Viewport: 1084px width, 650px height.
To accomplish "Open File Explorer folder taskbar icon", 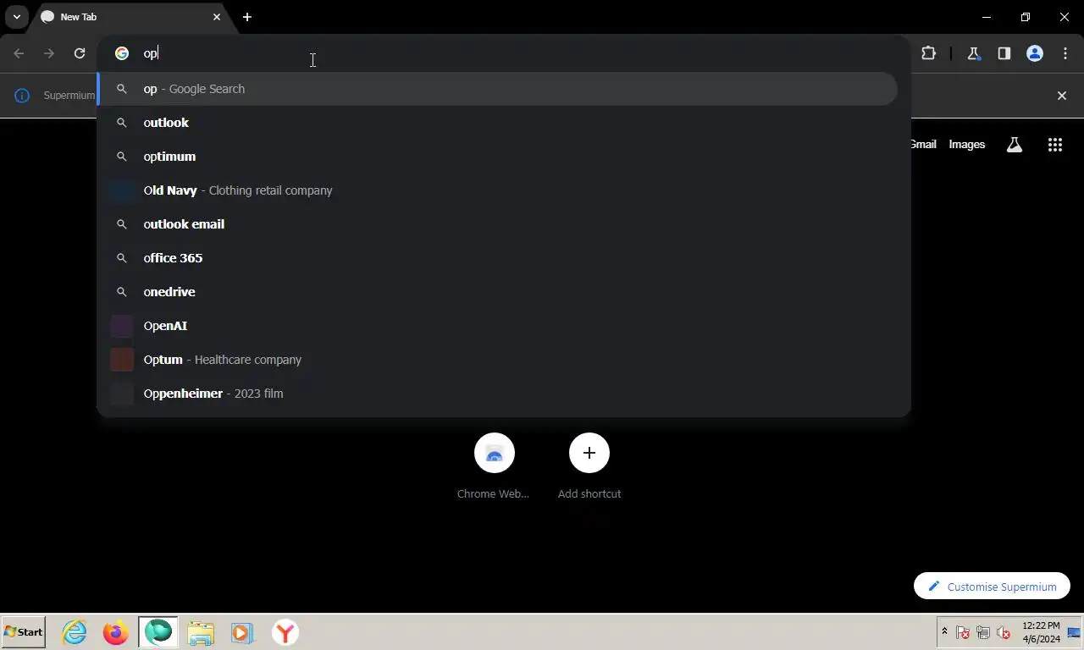I will coord(201,632).
